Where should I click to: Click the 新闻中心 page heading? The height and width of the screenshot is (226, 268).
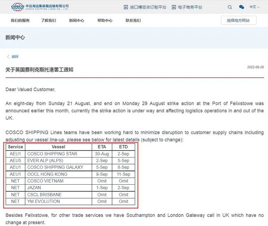click(15, 37)
